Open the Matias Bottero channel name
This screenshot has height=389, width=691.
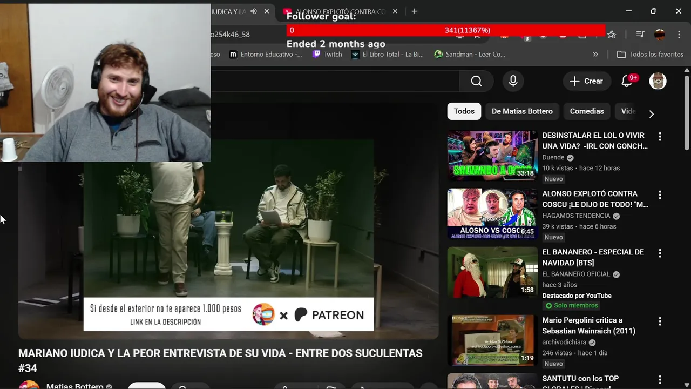(x=75, y=386)
